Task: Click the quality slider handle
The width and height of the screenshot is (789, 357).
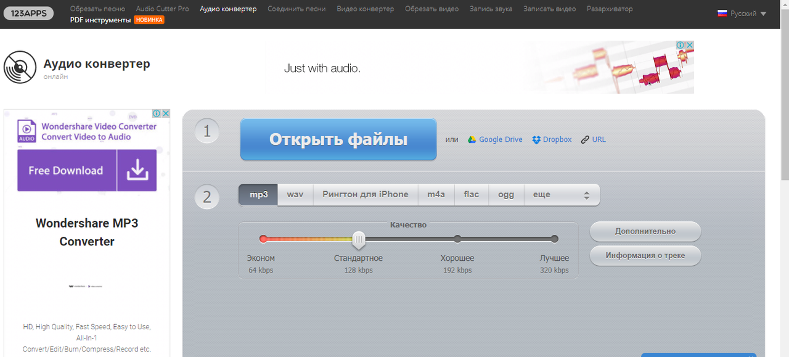Action: pos(359,240)
